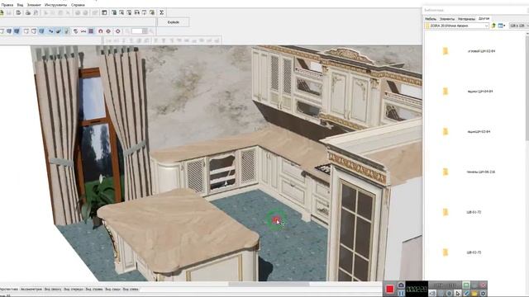529x297 pixels.
Task: Click the green up-folder arrow icon
Action: [x=493, y=26]
